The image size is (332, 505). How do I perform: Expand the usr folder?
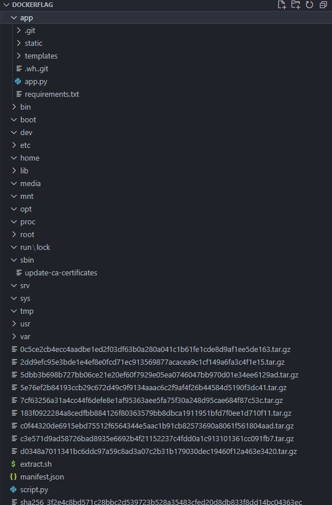point(25,324)
